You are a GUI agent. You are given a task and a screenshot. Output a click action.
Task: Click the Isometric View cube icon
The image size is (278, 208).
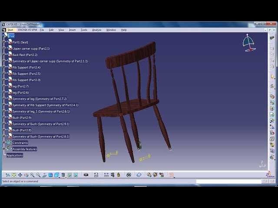coord(56,175)
